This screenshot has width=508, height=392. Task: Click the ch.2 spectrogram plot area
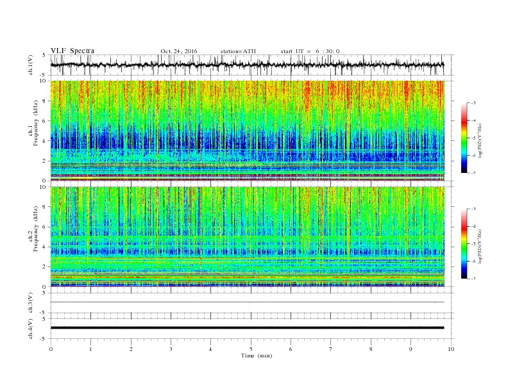tap(248, 237)
